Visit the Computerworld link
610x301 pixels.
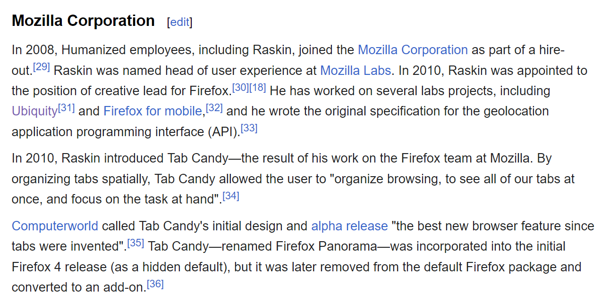(55, 226)
